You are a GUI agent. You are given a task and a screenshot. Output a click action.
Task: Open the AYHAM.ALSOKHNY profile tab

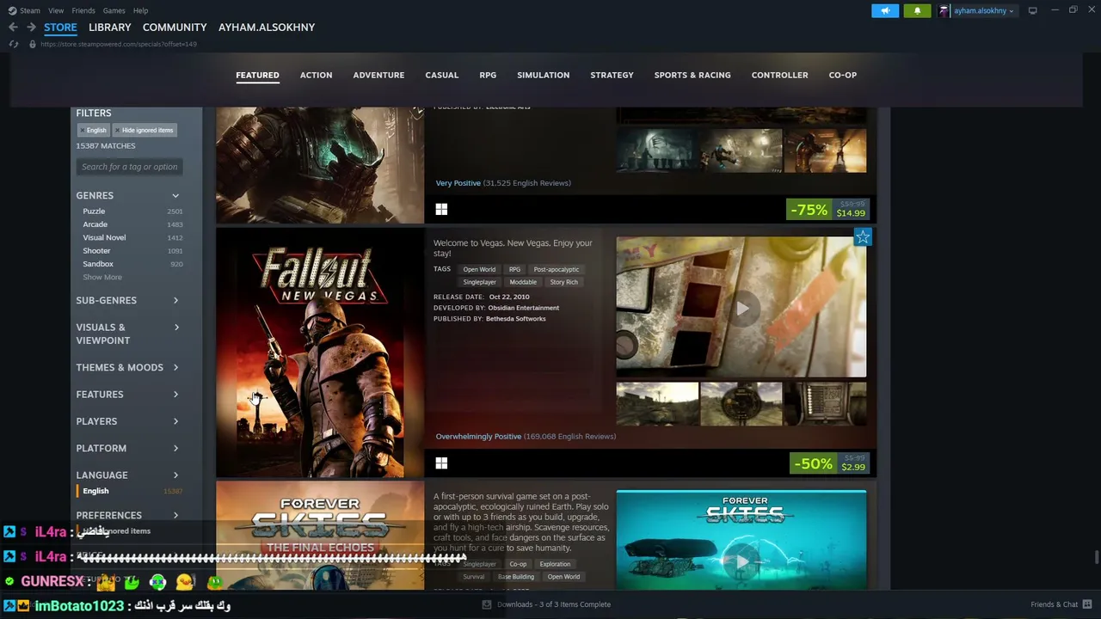(267, 28)
